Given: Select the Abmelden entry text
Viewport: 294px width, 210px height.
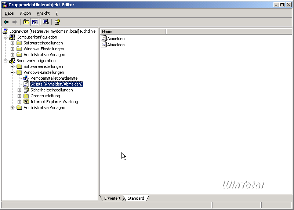Looking at the screenshot, I should [x=116, y=45].
